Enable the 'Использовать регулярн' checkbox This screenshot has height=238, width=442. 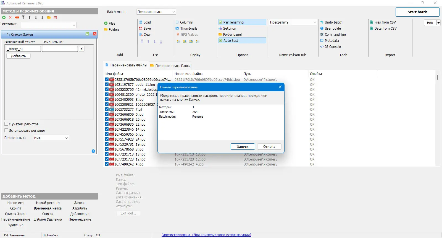coord(6,130)
